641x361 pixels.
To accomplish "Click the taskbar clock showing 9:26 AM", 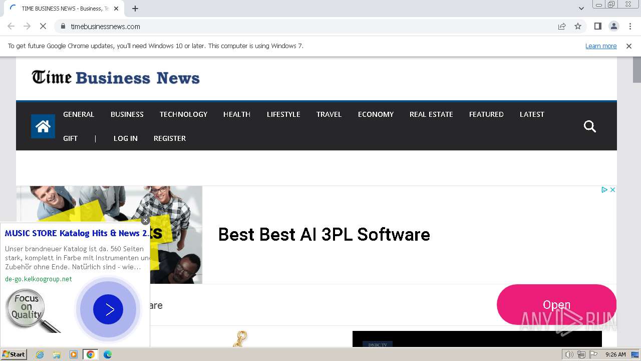I will click(615, 354).
